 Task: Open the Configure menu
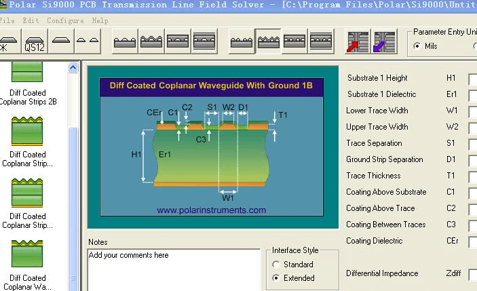pyautogui.click(x=65, y=21)
